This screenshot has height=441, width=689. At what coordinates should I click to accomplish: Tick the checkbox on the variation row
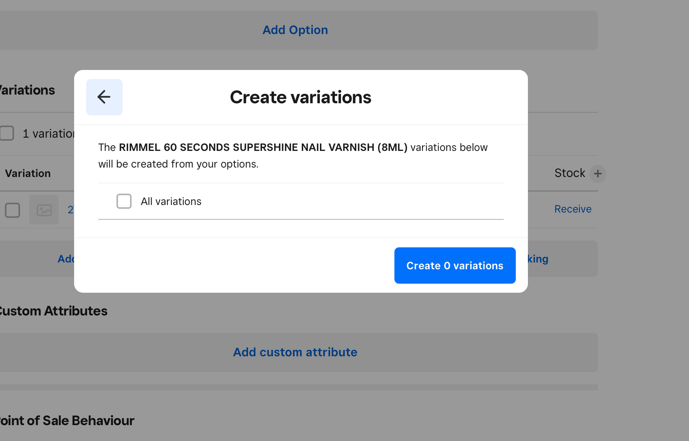12,210
